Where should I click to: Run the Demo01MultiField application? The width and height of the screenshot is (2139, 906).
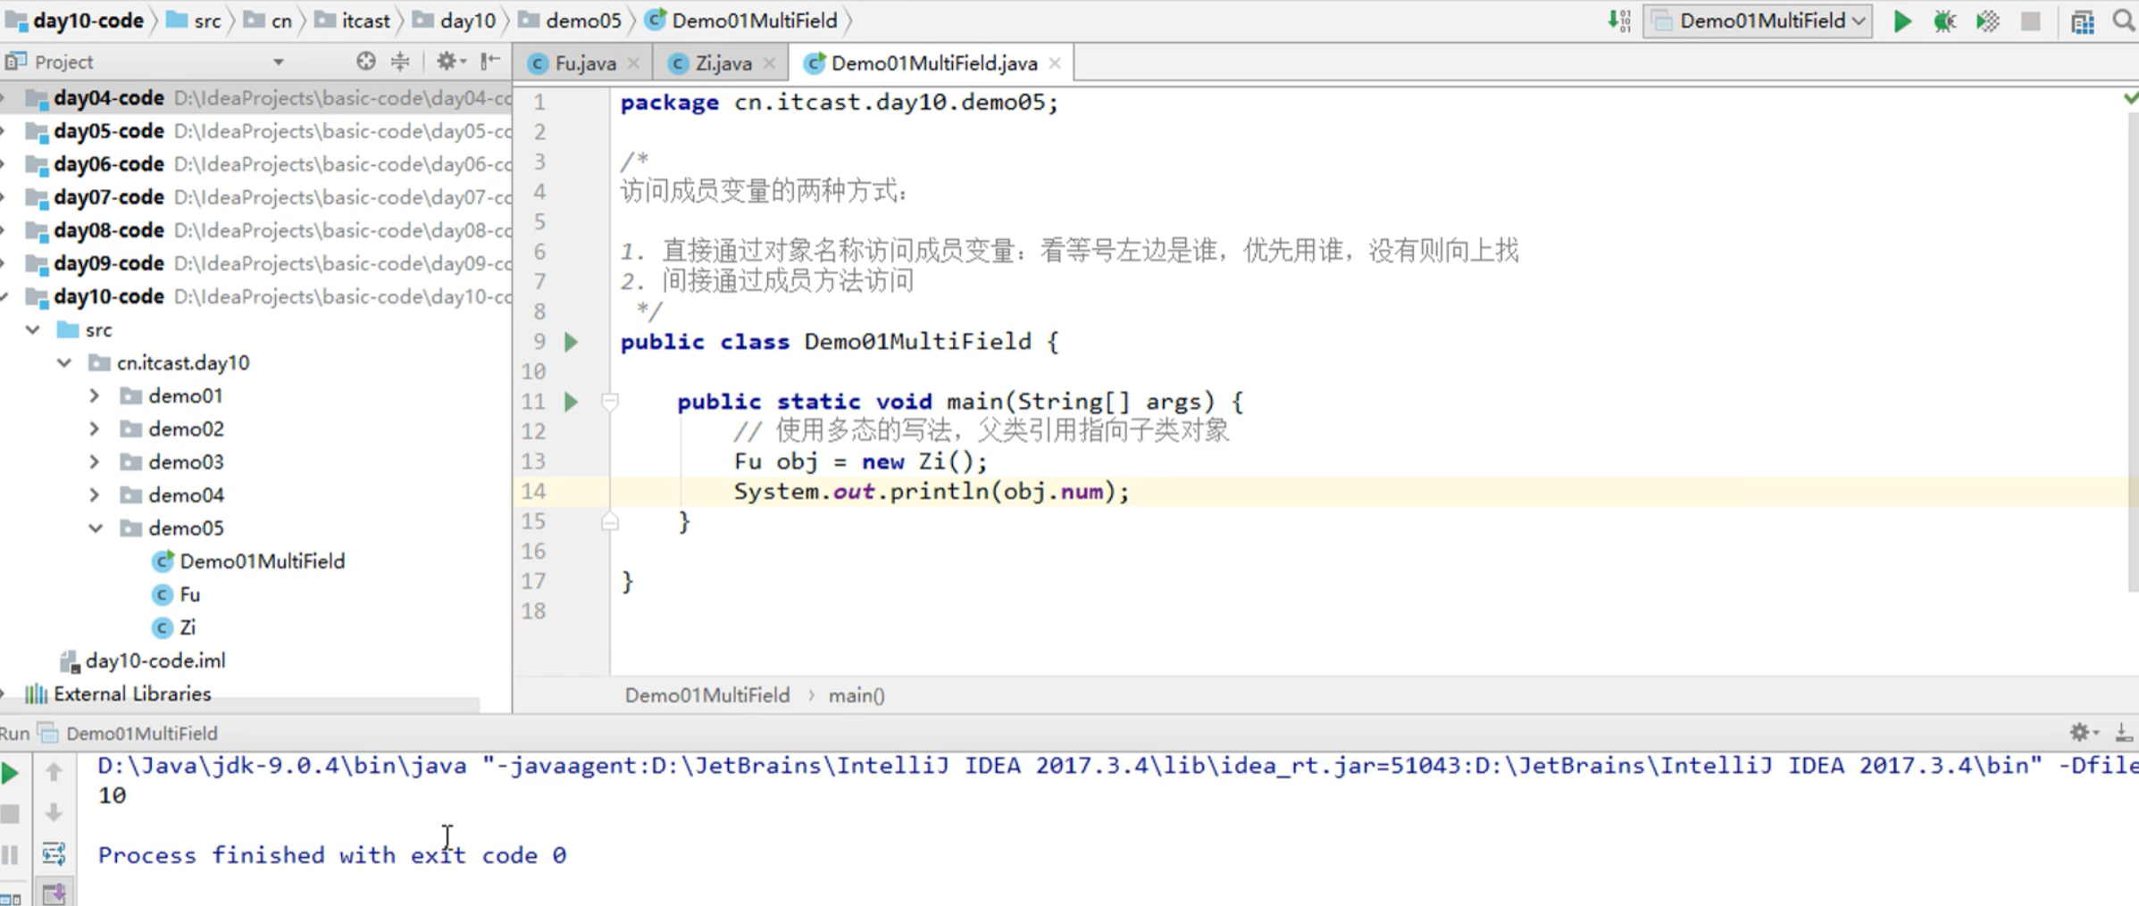pos(1901,21)
